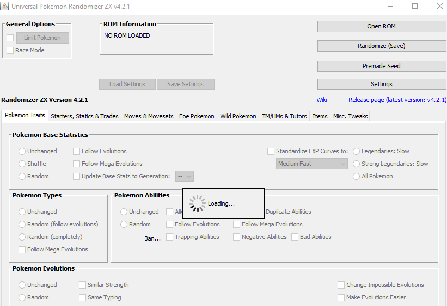The width and height of the screenshot is (447, 306).
Task: Check Follow Mega Evolutions under Pokemon Types
Action: pos(22,249)
